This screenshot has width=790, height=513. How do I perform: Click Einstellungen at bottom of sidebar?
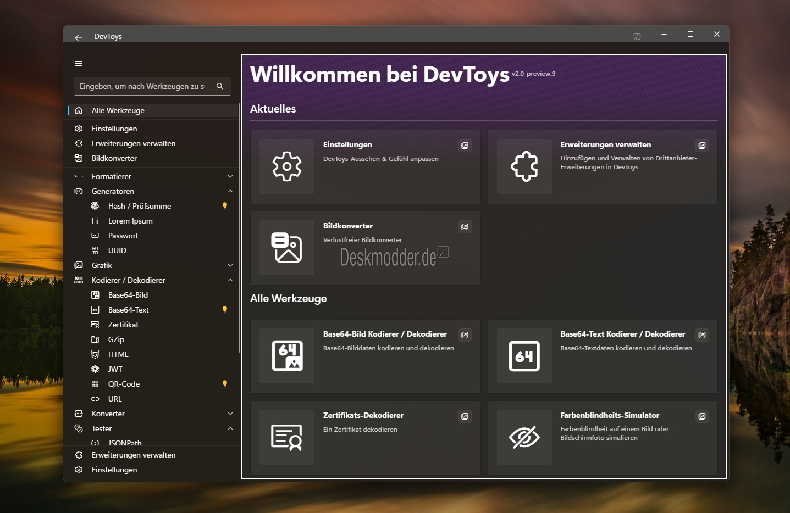[x=114, y=470]
